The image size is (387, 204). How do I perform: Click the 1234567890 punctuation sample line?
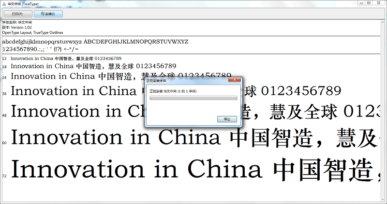tap(40, 49)
